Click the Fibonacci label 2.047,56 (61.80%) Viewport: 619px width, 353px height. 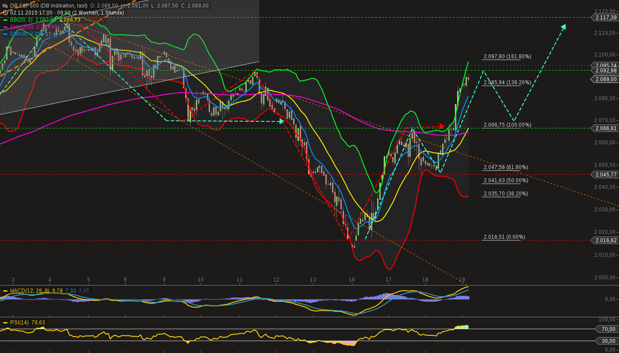tap(506, 167)
